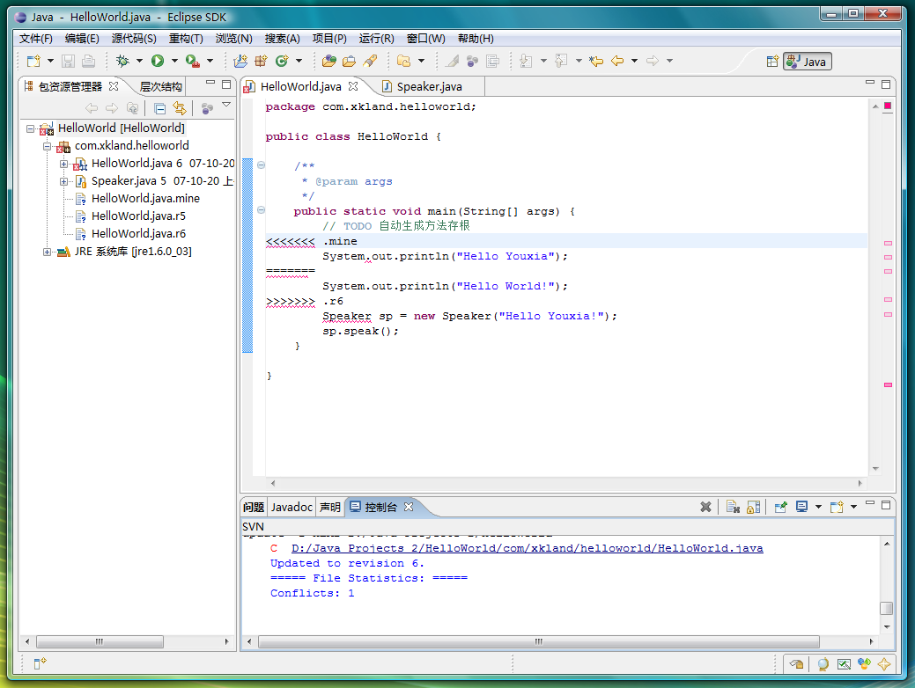Click the Open Type icon

329,61
